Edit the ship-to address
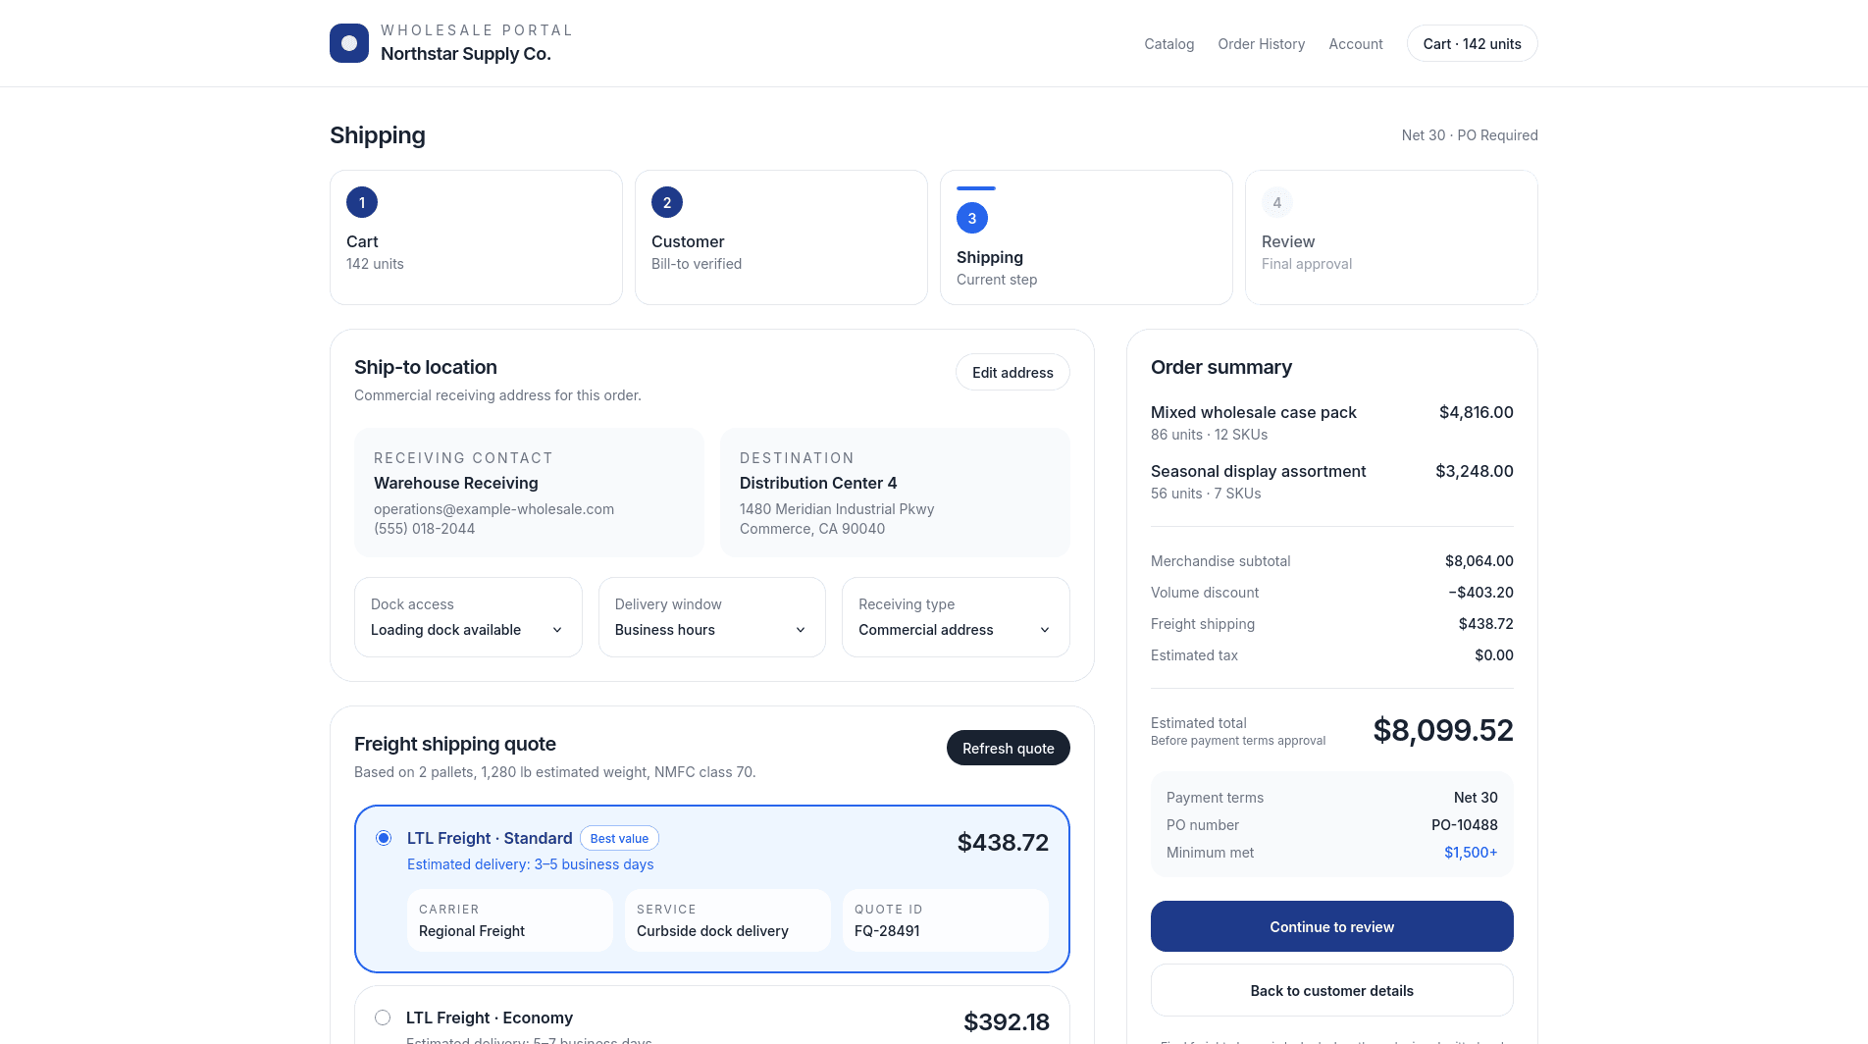This screenshot has width=1868, height=1044. [1012, 373]
